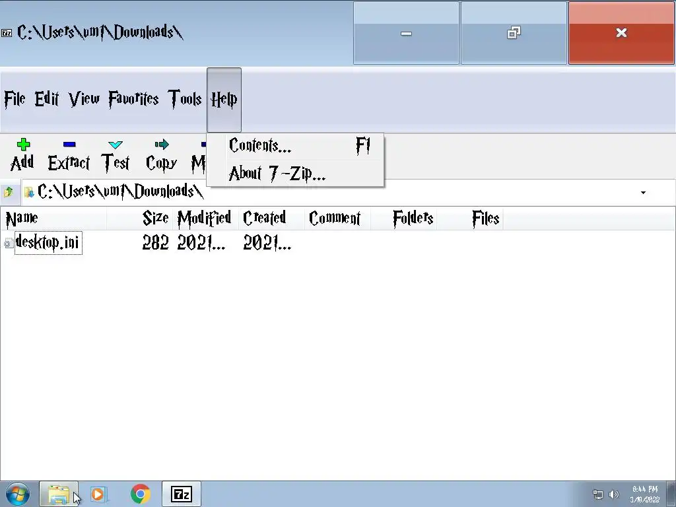This screenshot has width=676, height=507.
Task: Click the Folders column header
Action: (x=403, y=218)
